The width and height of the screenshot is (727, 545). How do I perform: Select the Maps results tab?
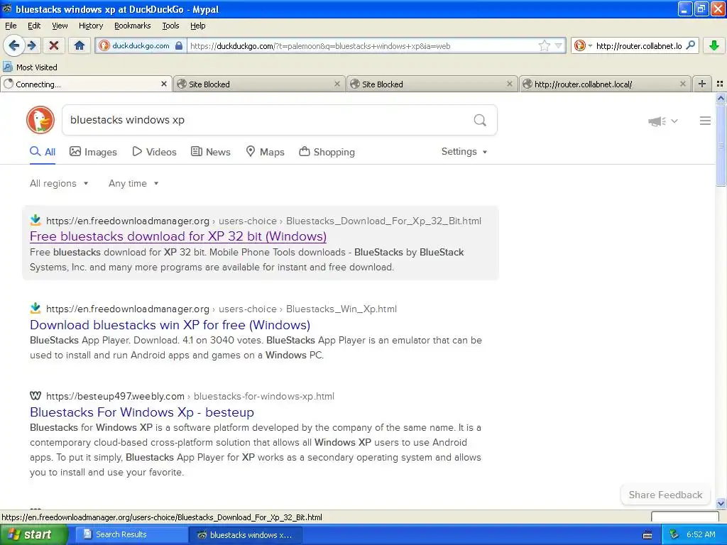[265, 152]
